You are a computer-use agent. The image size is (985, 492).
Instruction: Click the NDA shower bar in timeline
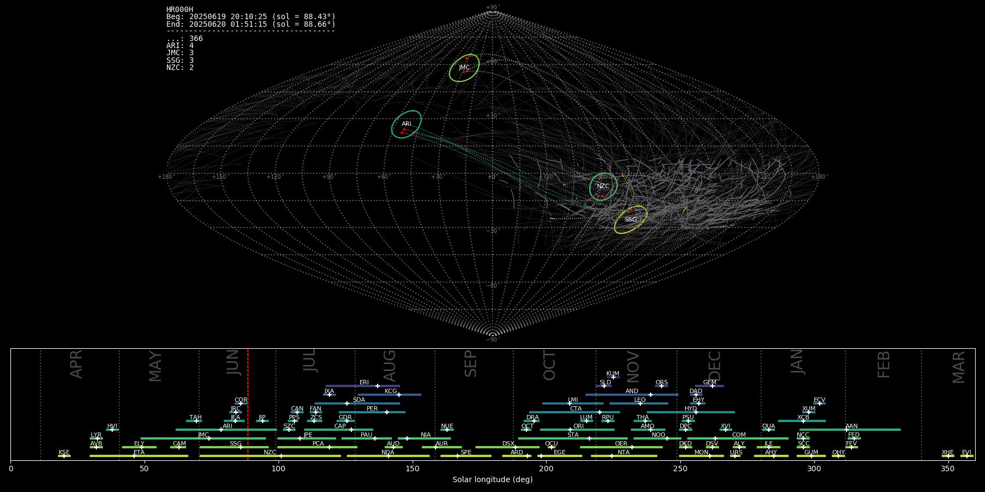[388, 456]
